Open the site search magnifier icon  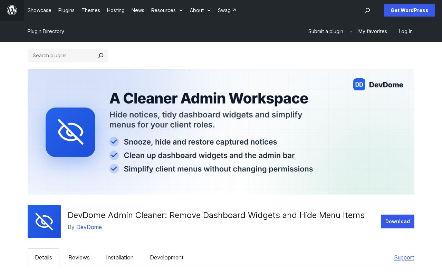point(367,10)
